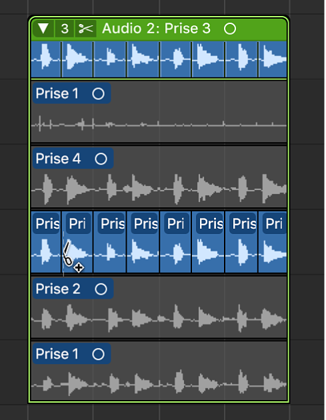
Task: Open the take number 3 pop-up menu
Action: tap(65, 29)
